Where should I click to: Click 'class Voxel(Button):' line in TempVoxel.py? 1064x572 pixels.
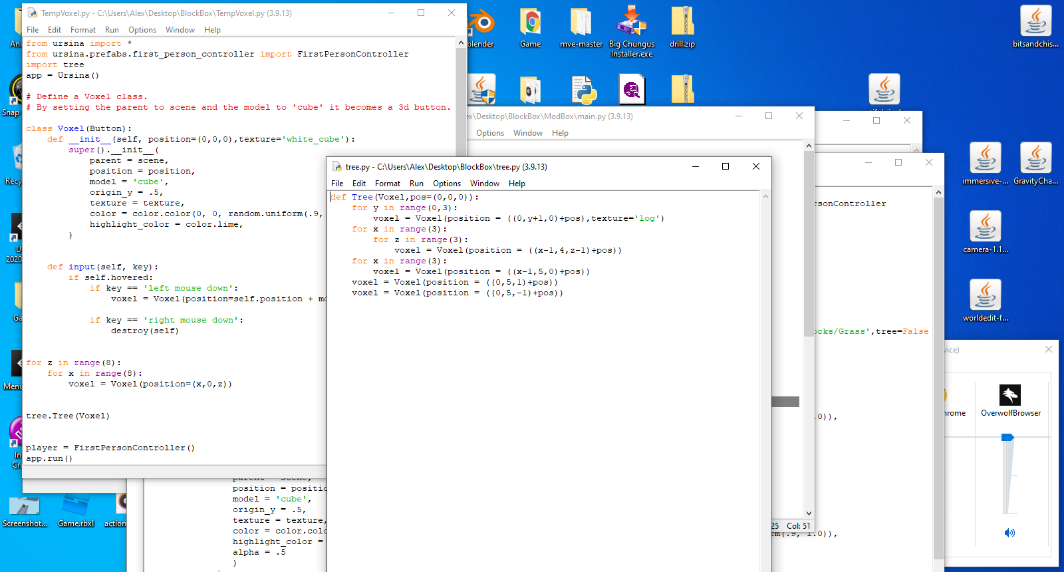[78, 128]
